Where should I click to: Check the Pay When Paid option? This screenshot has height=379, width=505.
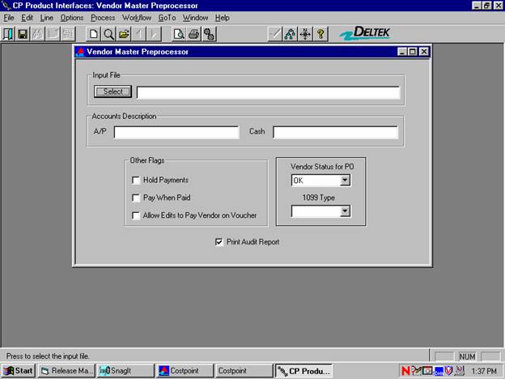coord(136,198)
